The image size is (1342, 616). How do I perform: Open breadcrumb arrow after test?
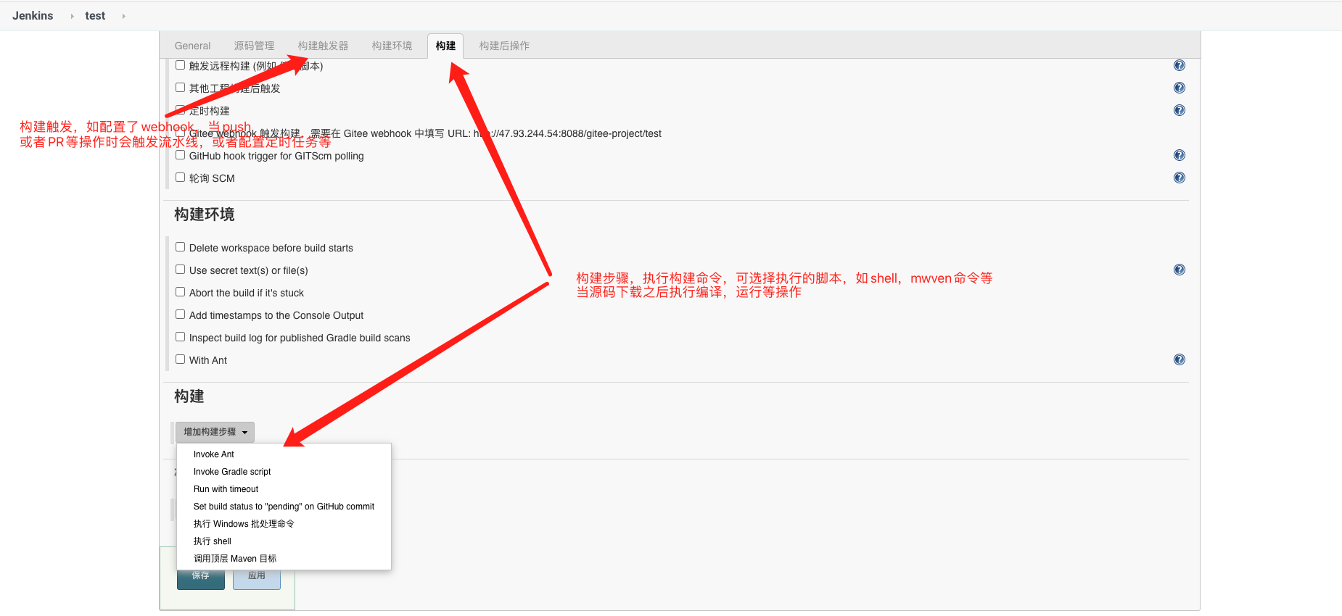(123, 16)
